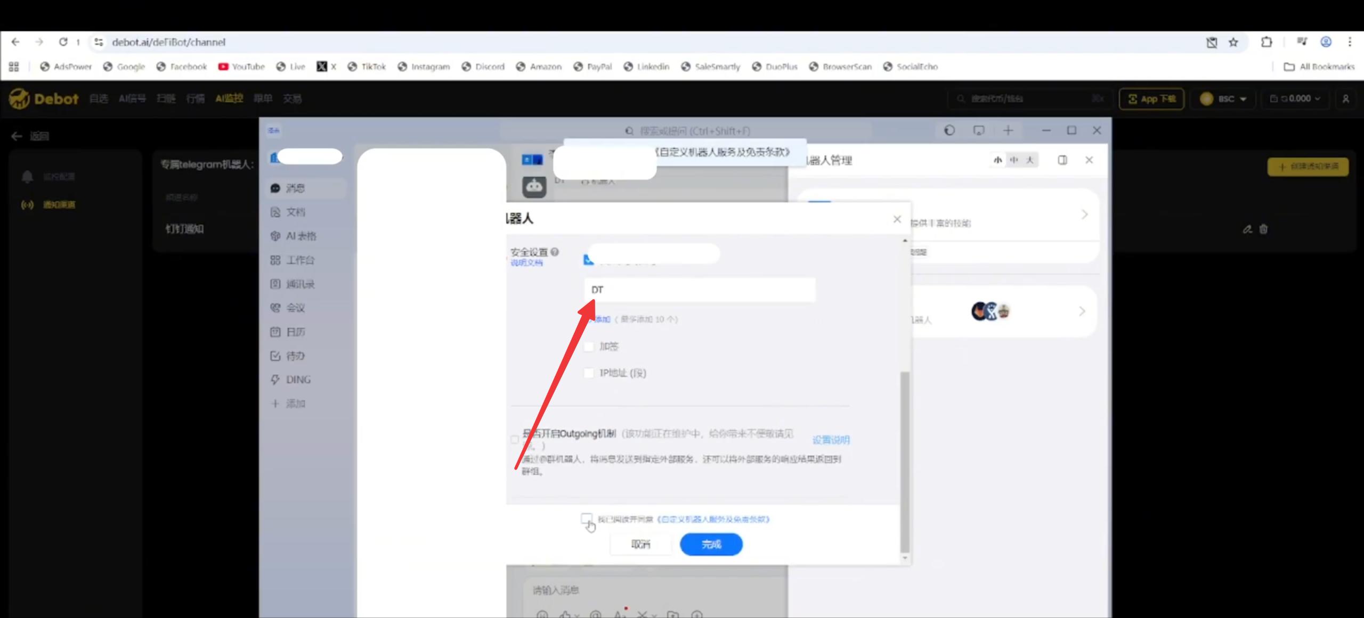Screen dimensions: 1364x618
Task: Open the 0.000 wallet balance dropdown
Action: pos(1297,98)
